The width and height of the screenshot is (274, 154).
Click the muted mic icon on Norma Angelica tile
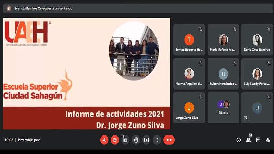click(x=201, y=63)
